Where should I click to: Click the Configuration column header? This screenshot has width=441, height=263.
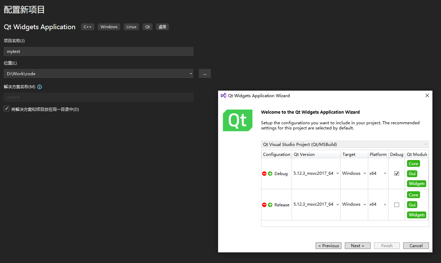[276, 154]
